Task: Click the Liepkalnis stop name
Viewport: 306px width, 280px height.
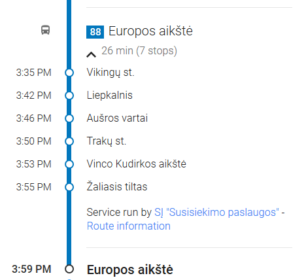Action: coord(110,96)
